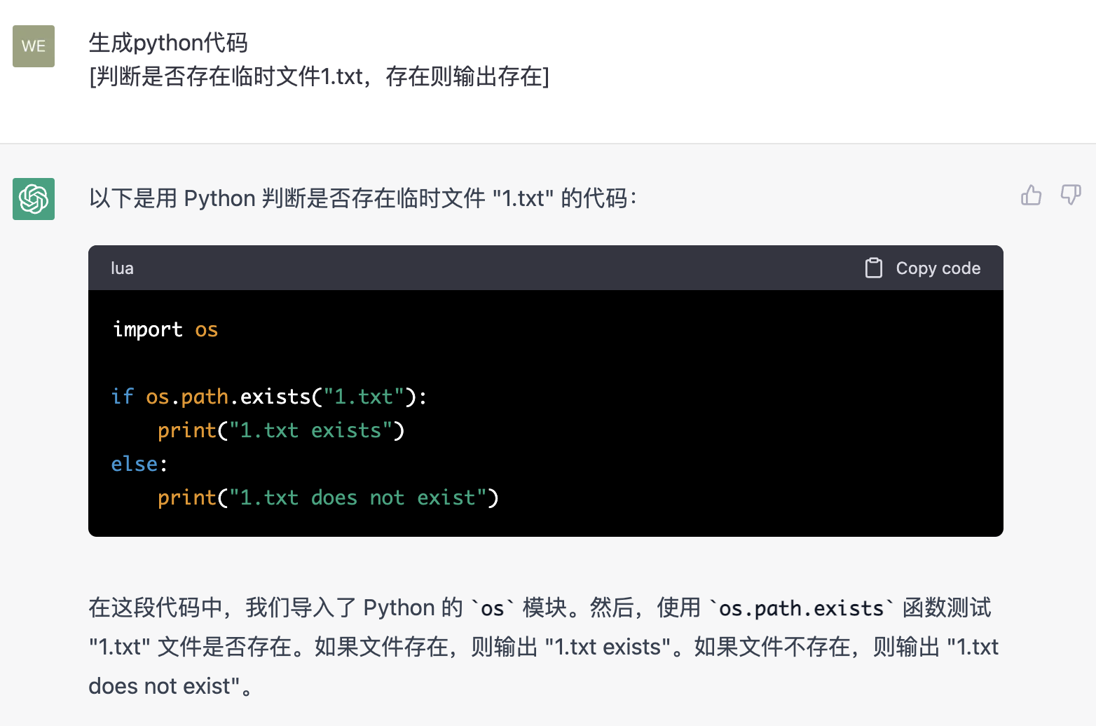Click the thumbs down feedback icon
The height and width of the screenshot is (726, 1096).
click(1071, 195)
